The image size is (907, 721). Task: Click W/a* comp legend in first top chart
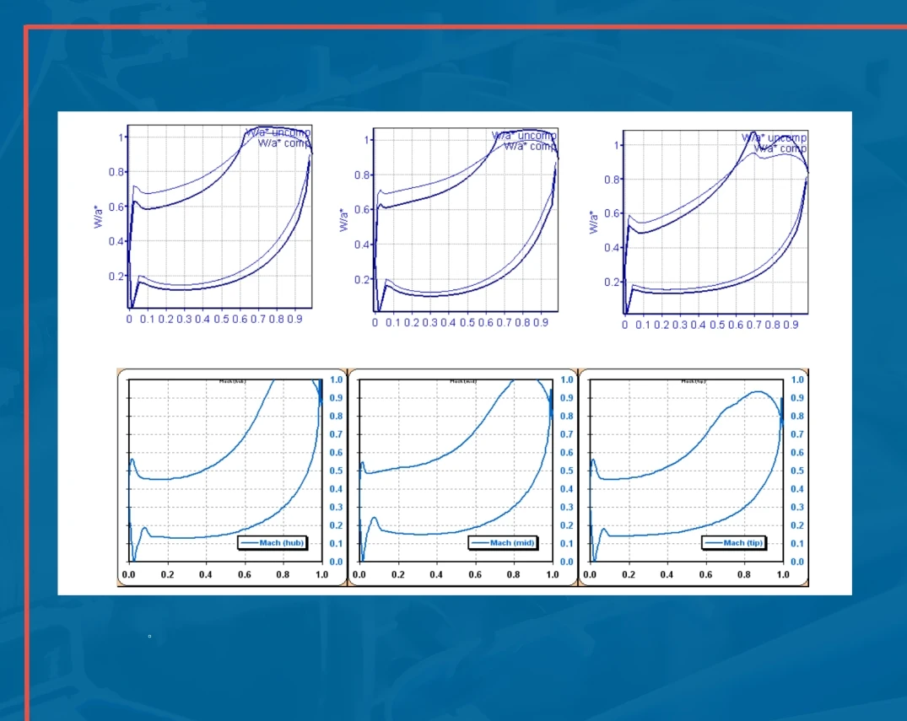[283, 143]
